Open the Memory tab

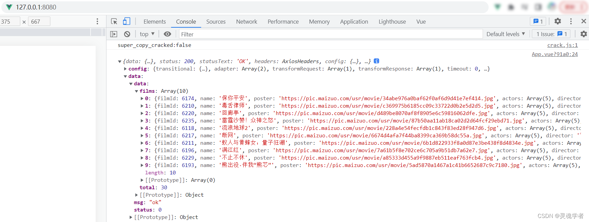tap(319, 22)
